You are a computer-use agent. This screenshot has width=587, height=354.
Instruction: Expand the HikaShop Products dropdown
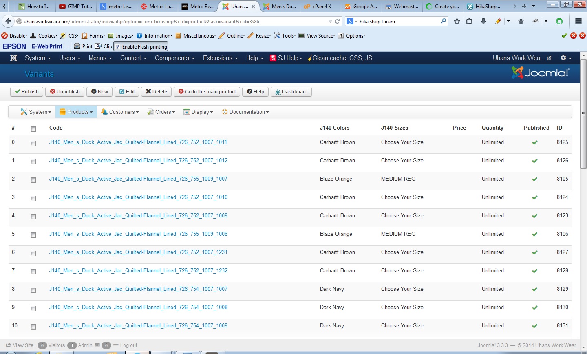tap(76, 112)
